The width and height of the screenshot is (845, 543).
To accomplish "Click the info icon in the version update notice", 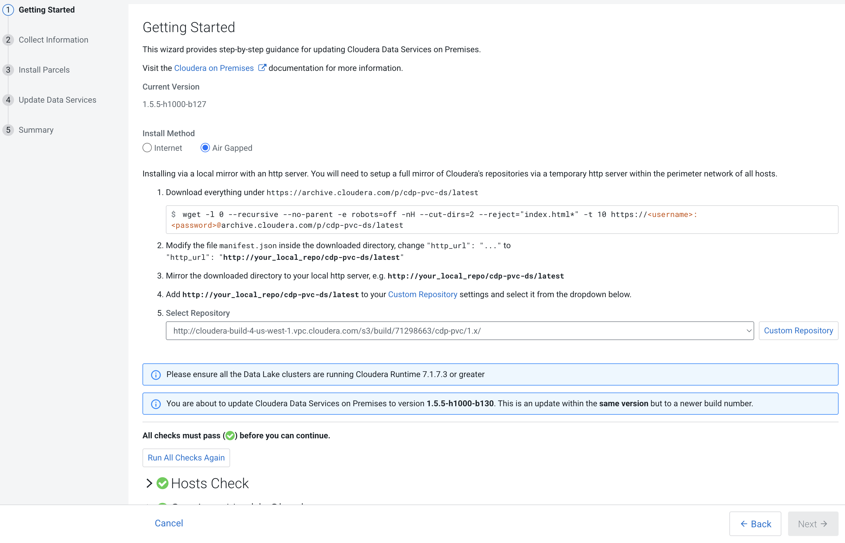I will pos(156,404).
